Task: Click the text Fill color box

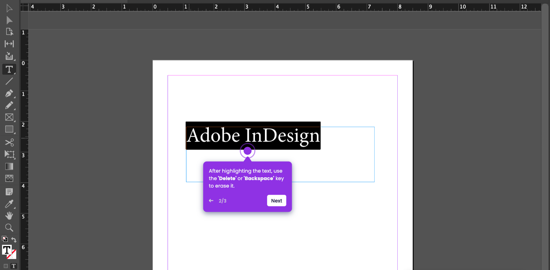Action: 7,249
